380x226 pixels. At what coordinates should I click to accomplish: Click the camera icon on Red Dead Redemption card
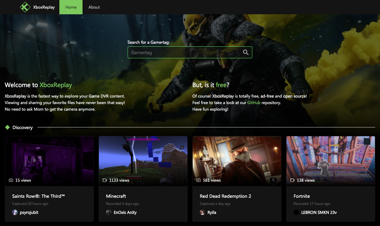point(199,180)
